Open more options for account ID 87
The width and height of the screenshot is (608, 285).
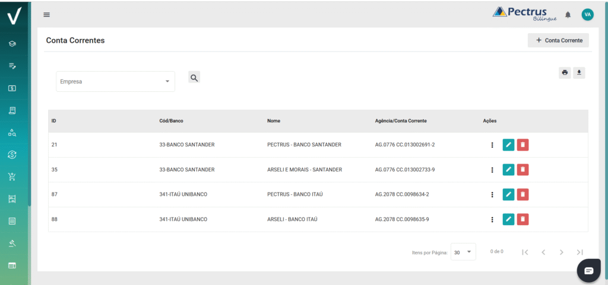[492, 195]
